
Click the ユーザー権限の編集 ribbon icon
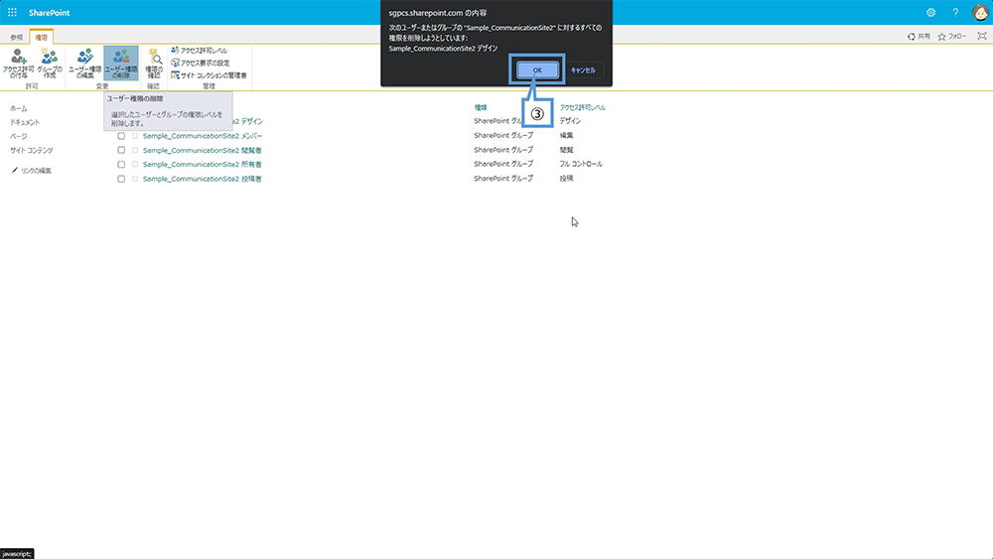84,63
